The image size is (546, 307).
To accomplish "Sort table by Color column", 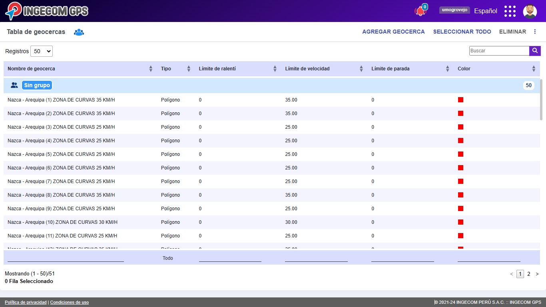I will (533, 69).
